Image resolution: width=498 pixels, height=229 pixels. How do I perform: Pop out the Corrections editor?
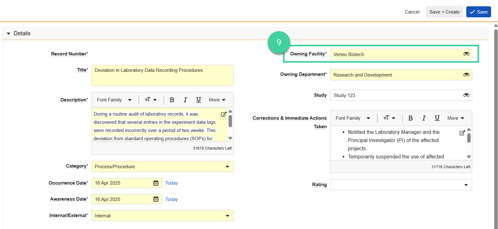click(462, 133)
